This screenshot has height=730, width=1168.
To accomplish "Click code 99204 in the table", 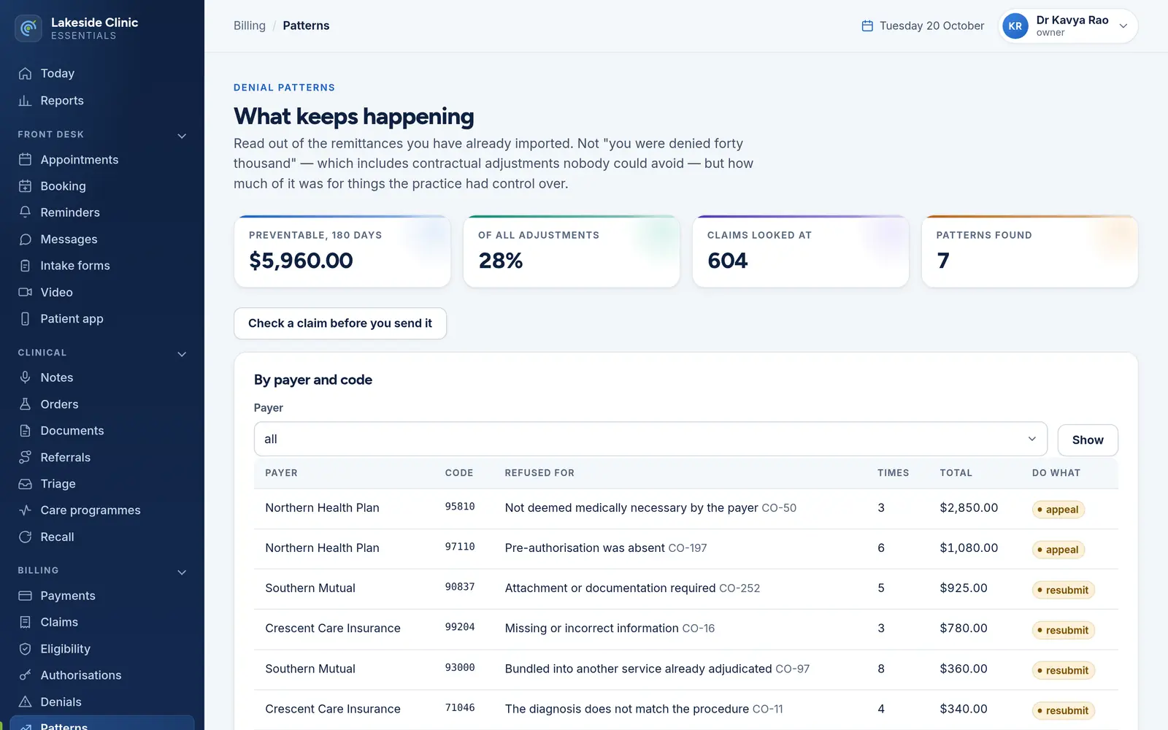I will [x=460, y=627].
